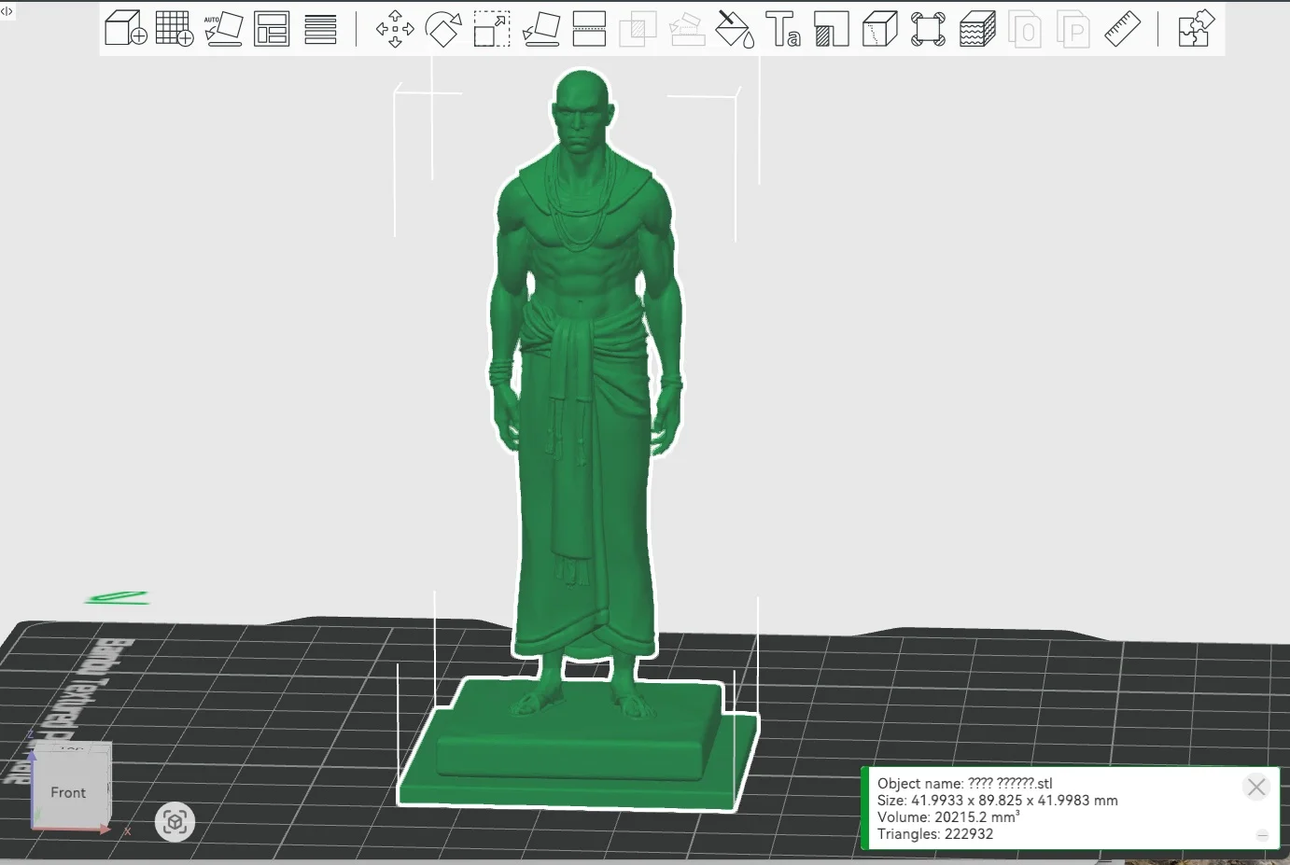This screenshot has width=1290, height=865.
Task: Click the Volume: 20215.2 mm³ text
Action: [x=947, y=817]
